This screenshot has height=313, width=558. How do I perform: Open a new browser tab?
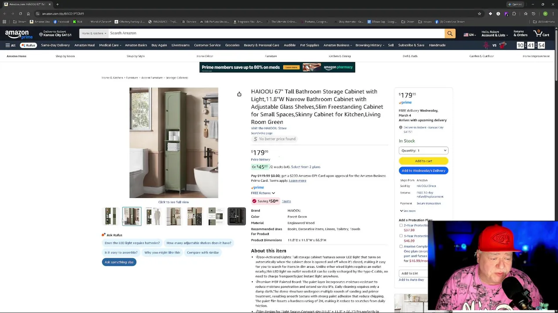click(58, 4)
